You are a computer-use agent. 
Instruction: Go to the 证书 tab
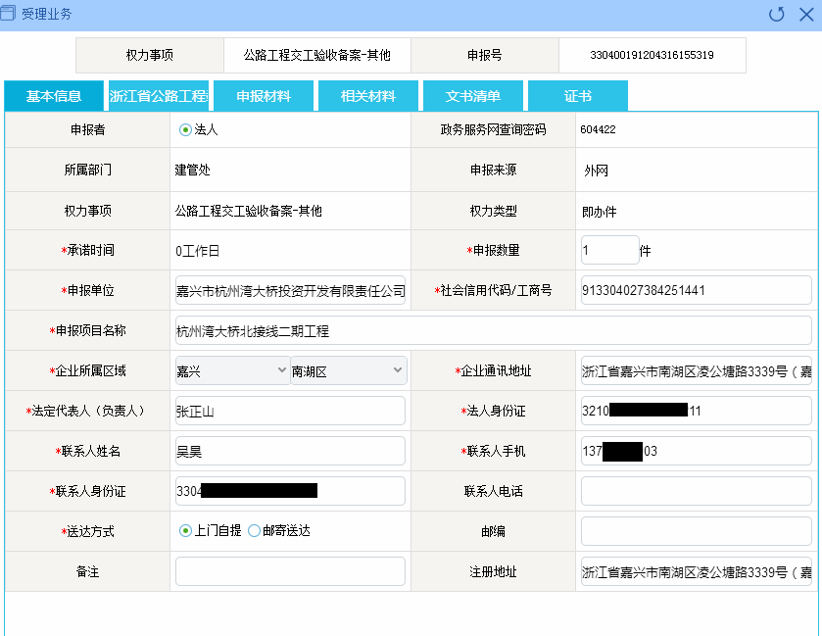(578, 96)
